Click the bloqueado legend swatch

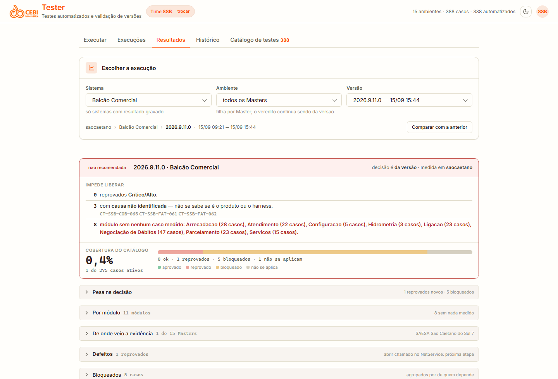click(x=217, y=267)
